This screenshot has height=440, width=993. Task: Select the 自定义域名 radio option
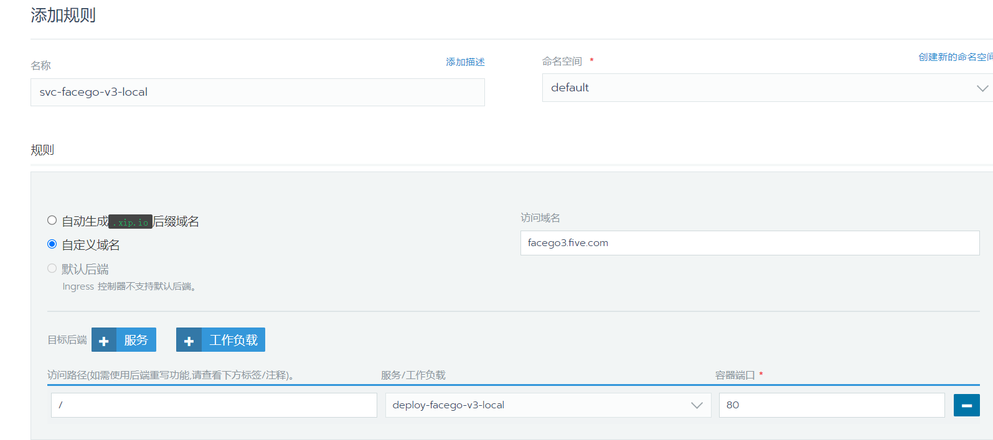52,244
